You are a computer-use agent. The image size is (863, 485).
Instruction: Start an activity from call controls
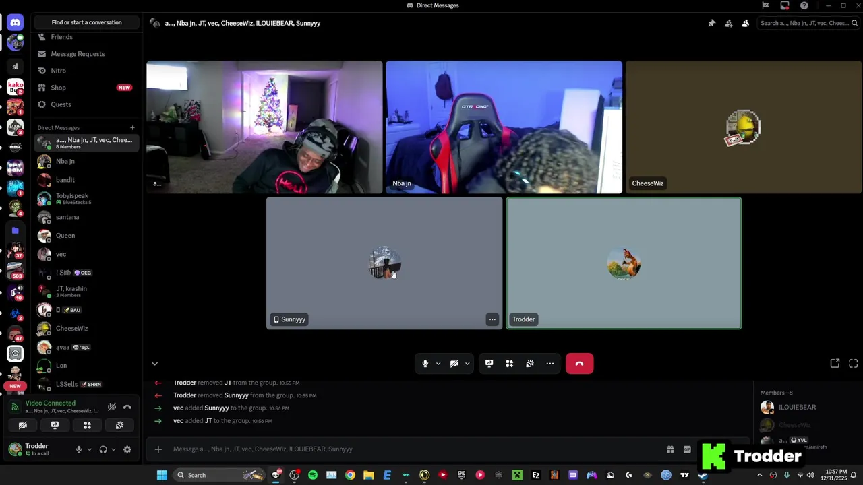click(x=510, y=364)
